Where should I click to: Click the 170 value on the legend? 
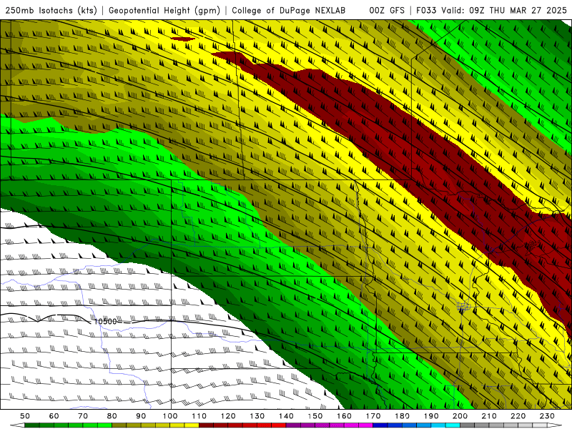coord(373,416)
